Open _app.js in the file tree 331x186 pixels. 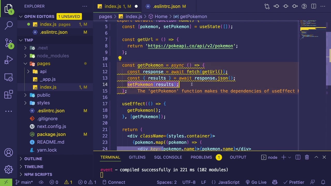[x=48, y=79]
